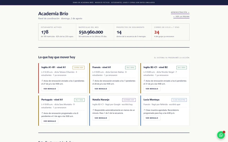Click the Academia Brío title

click(x=53, y=14)
